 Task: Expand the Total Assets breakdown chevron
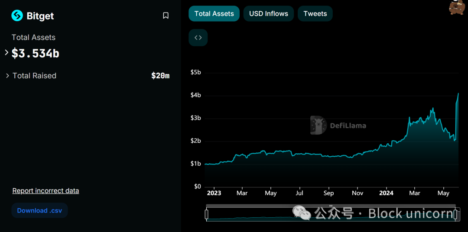click(x=7, y=52)
